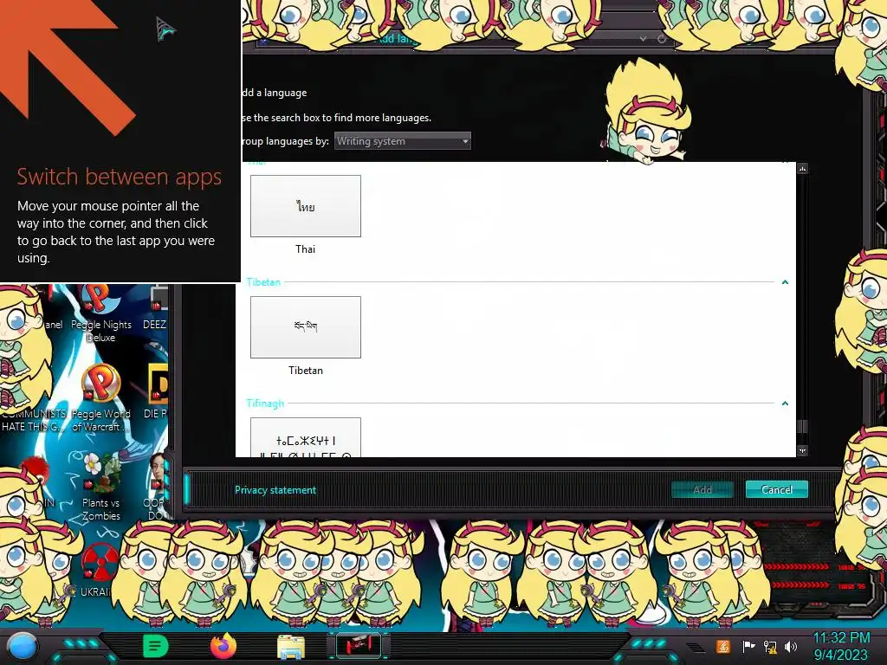Image resolution: width=887 pixels, height=665 pixels.
Task: Click the Tifinagh group header label
Action: click(265, 404)
